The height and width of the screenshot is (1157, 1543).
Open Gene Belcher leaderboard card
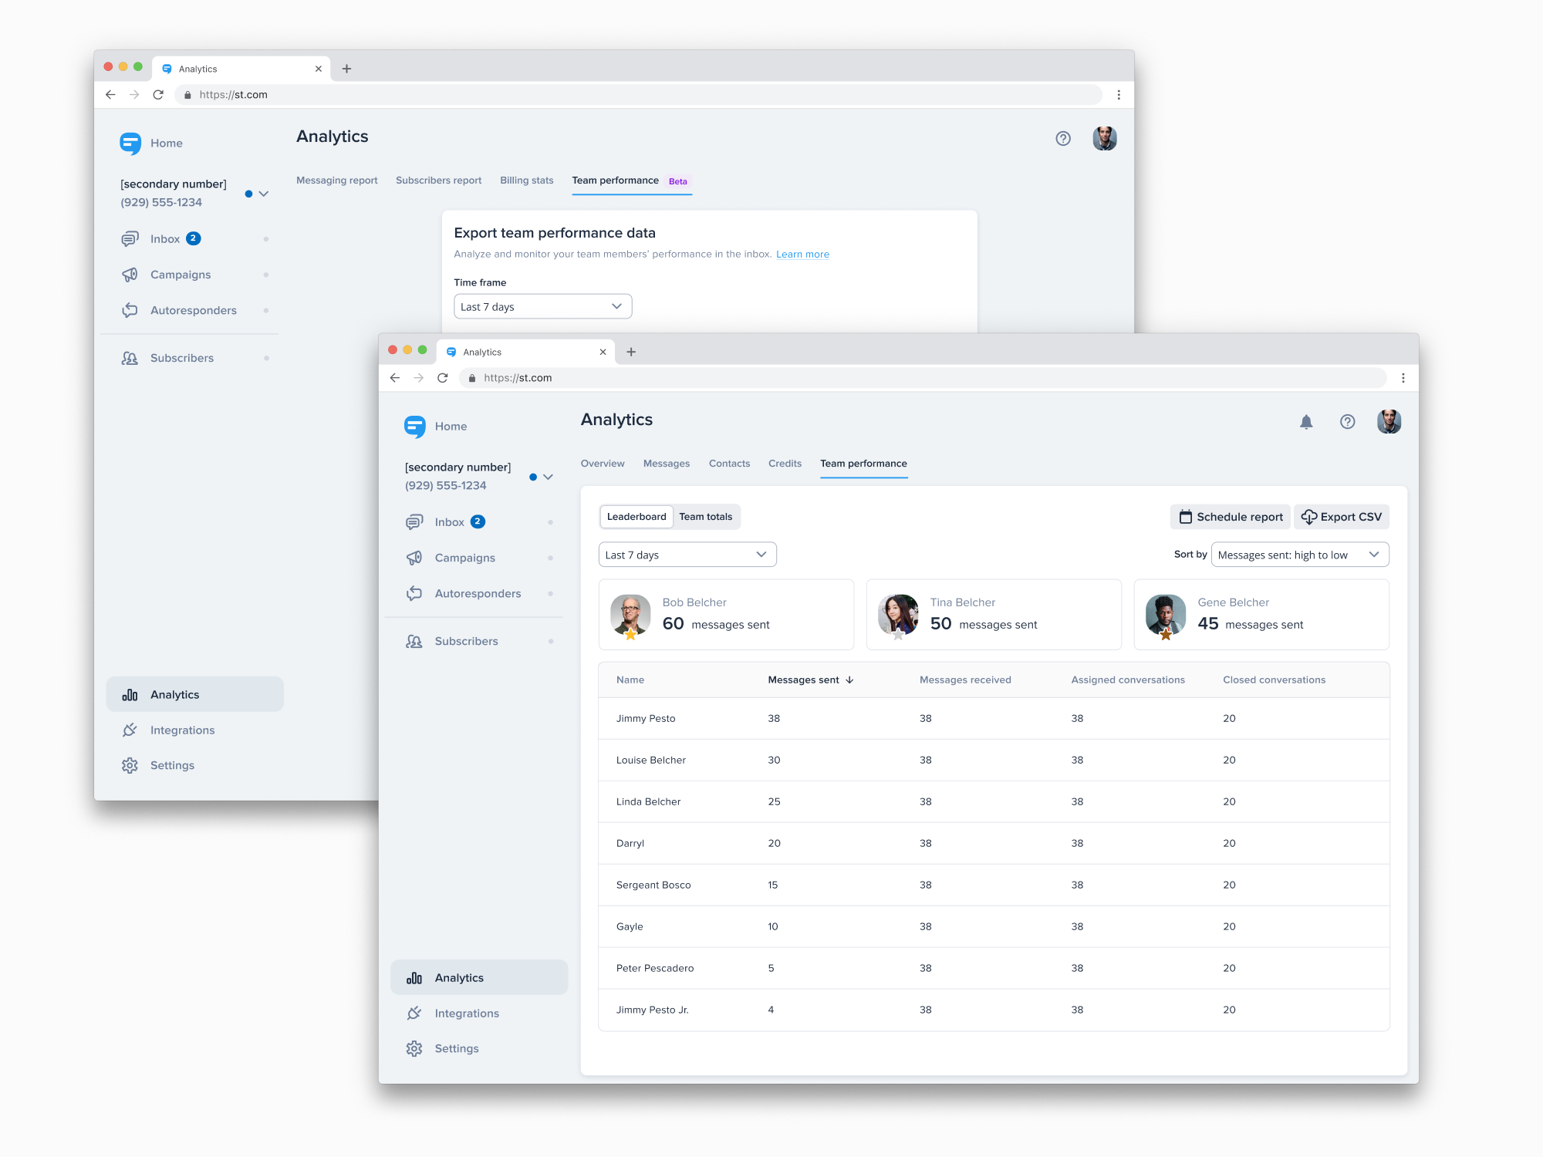(1261, 615)
